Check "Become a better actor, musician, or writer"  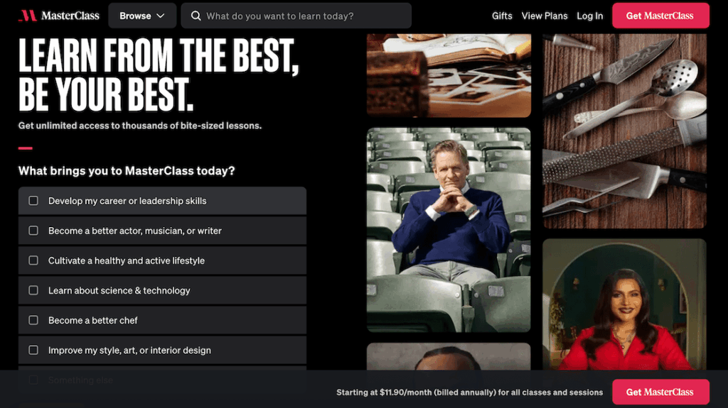point(33,231)
